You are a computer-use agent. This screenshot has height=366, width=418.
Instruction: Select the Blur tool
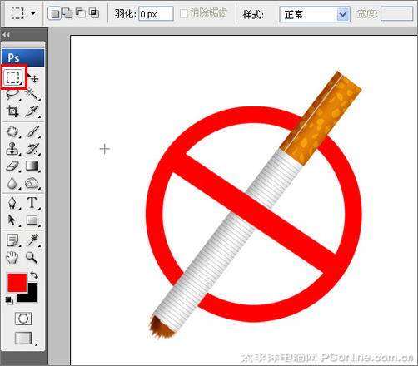coord(12,183)
